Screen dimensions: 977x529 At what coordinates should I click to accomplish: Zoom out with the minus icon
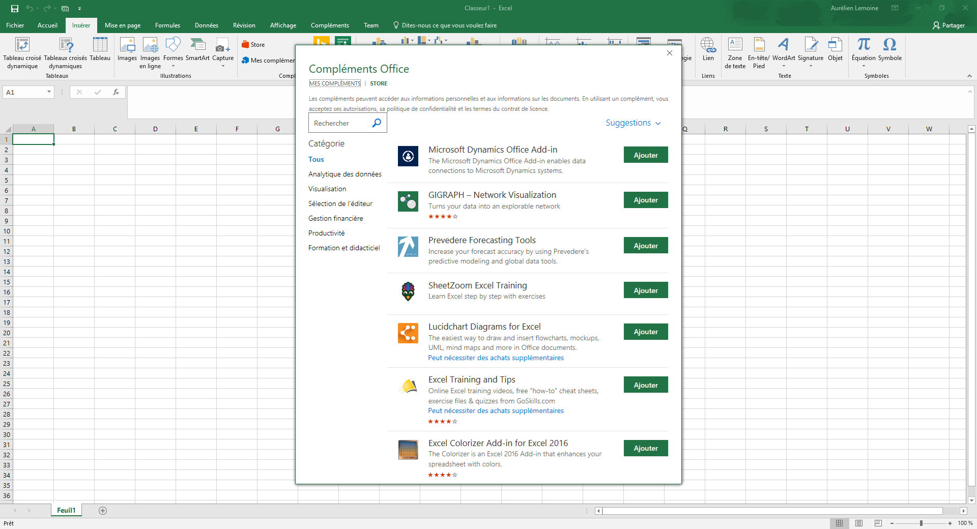pyautogui.click(x=892, y=523)
